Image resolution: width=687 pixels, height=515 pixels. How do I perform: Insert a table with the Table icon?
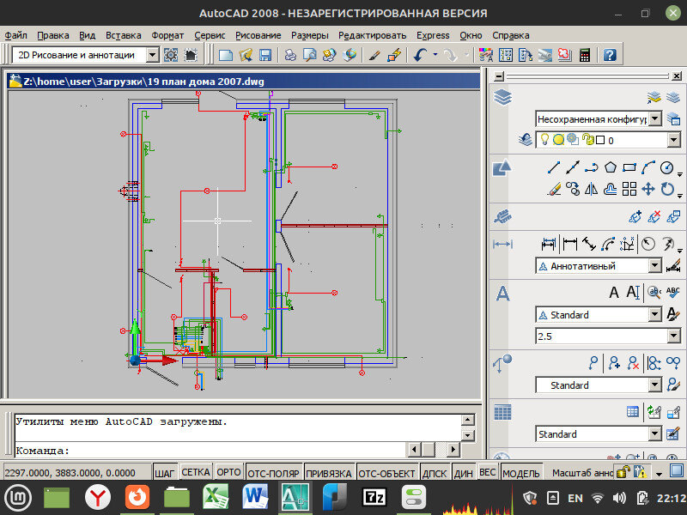pos(633,412)
